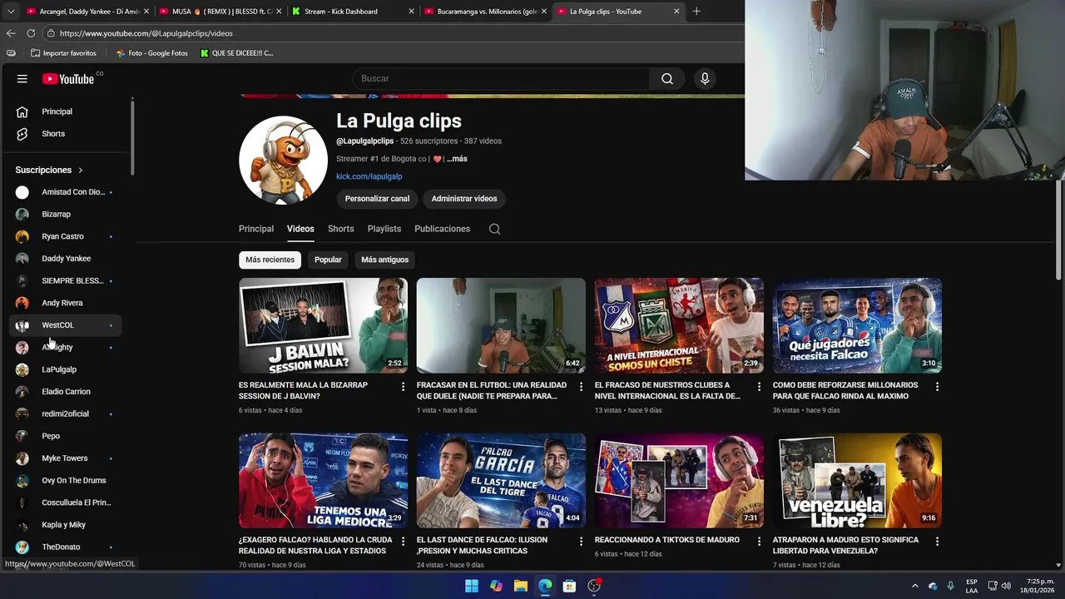Open a new browser tab

tap(696, 12)
